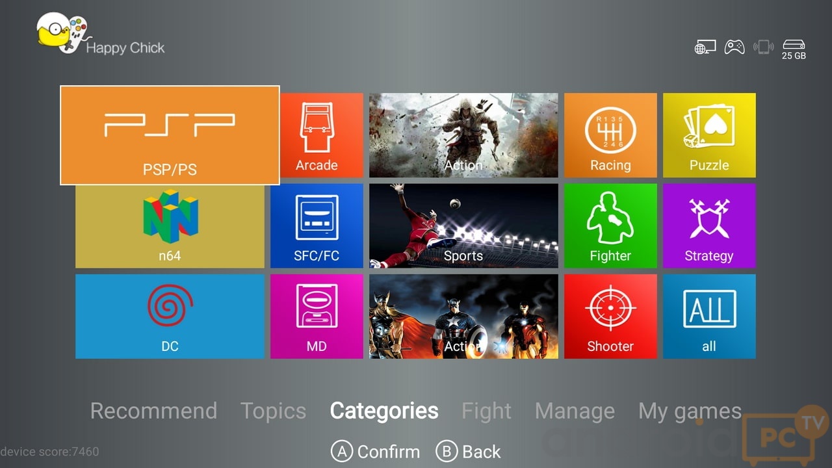Click the A Confirm button
Viewport: 832px width, 468px height.
(x=375, y=452)
